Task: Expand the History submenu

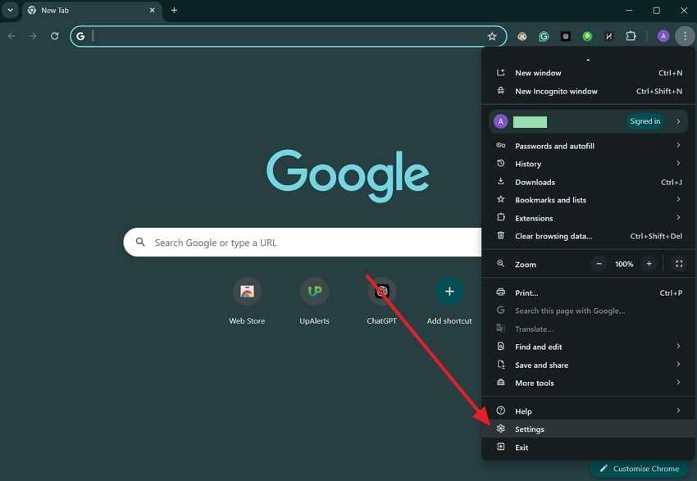Action: pos(589,164)
